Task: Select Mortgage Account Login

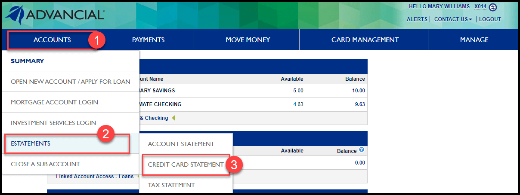Action: pos(54,102)
